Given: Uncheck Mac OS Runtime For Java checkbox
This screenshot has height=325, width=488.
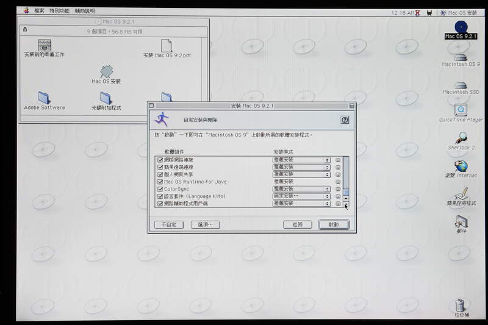Looking at the screenshot, I should [x=160, y=182].
